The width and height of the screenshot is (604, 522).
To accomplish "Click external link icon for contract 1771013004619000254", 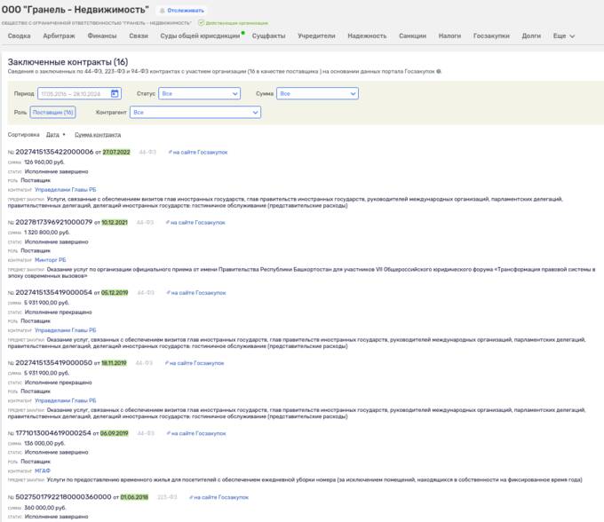I will 168,433.
